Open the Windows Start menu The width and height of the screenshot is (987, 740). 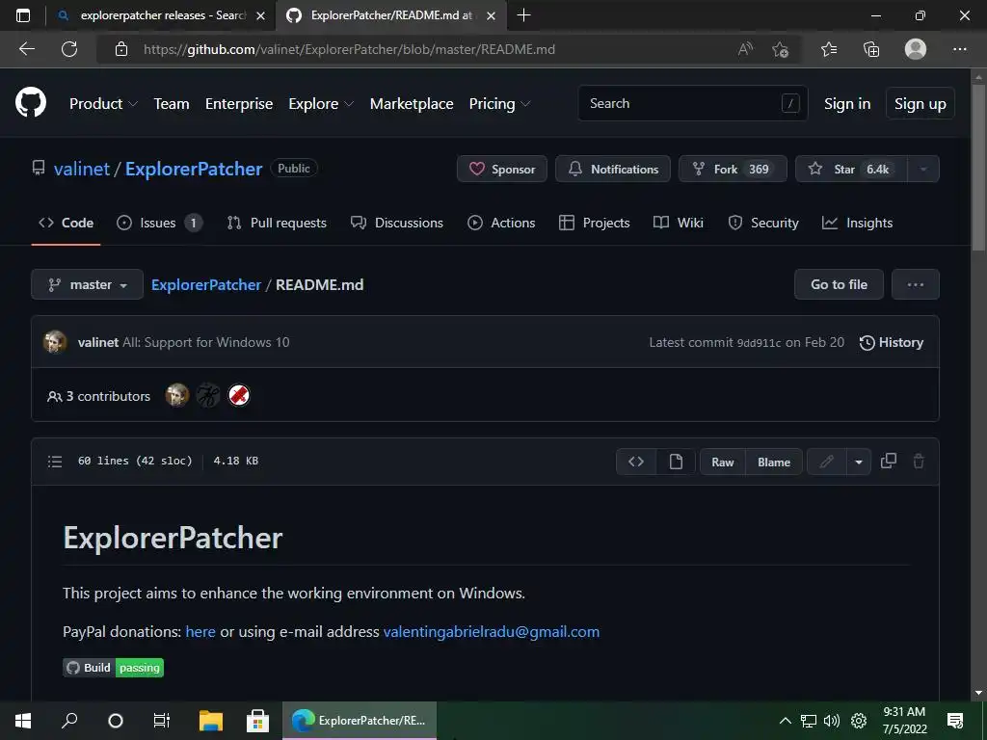point(23,721)
